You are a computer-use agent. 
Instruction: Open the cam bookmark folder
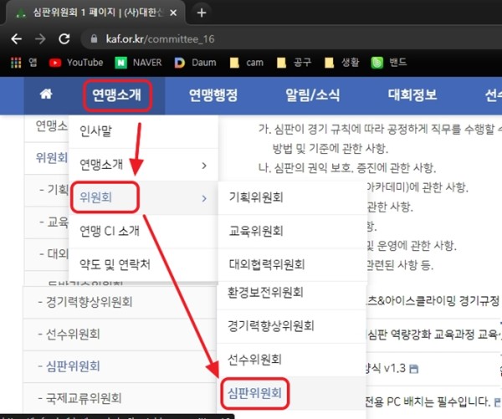tap(247, 63)
